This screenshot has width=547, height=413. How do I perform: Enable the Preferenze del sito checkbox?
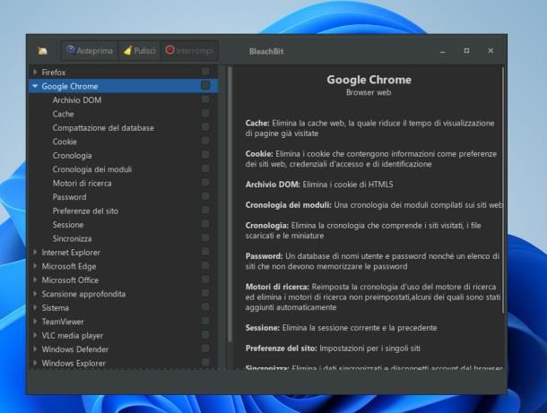click(x=205, y=211)
